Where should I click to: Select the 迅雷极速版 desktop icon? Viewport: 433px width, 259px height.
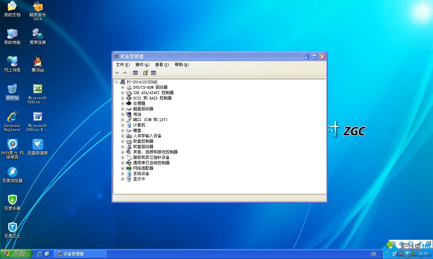(38, 147)
